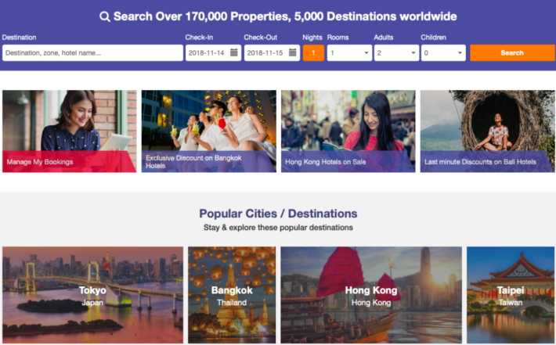
Task: Open the Rooms dropdown
Action: (349, 52)
